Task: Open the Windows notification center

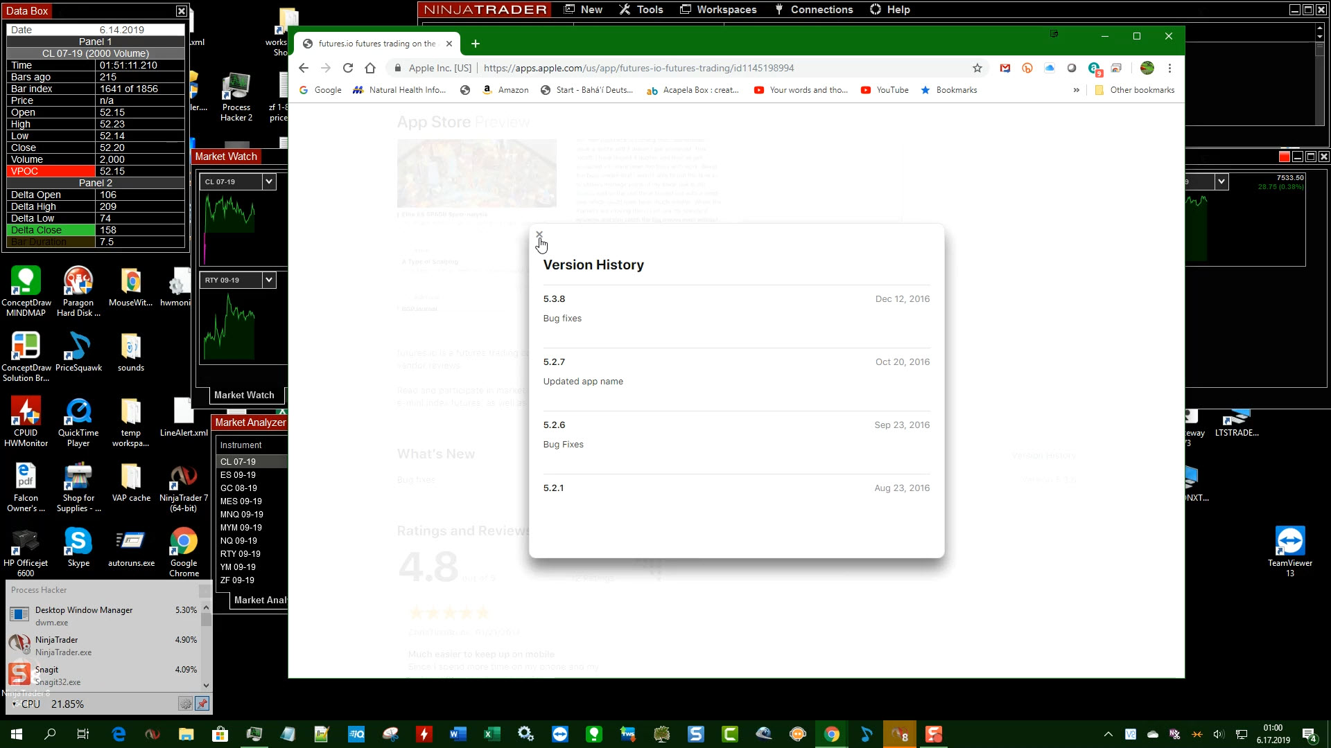Action: tap(1310, 735)
